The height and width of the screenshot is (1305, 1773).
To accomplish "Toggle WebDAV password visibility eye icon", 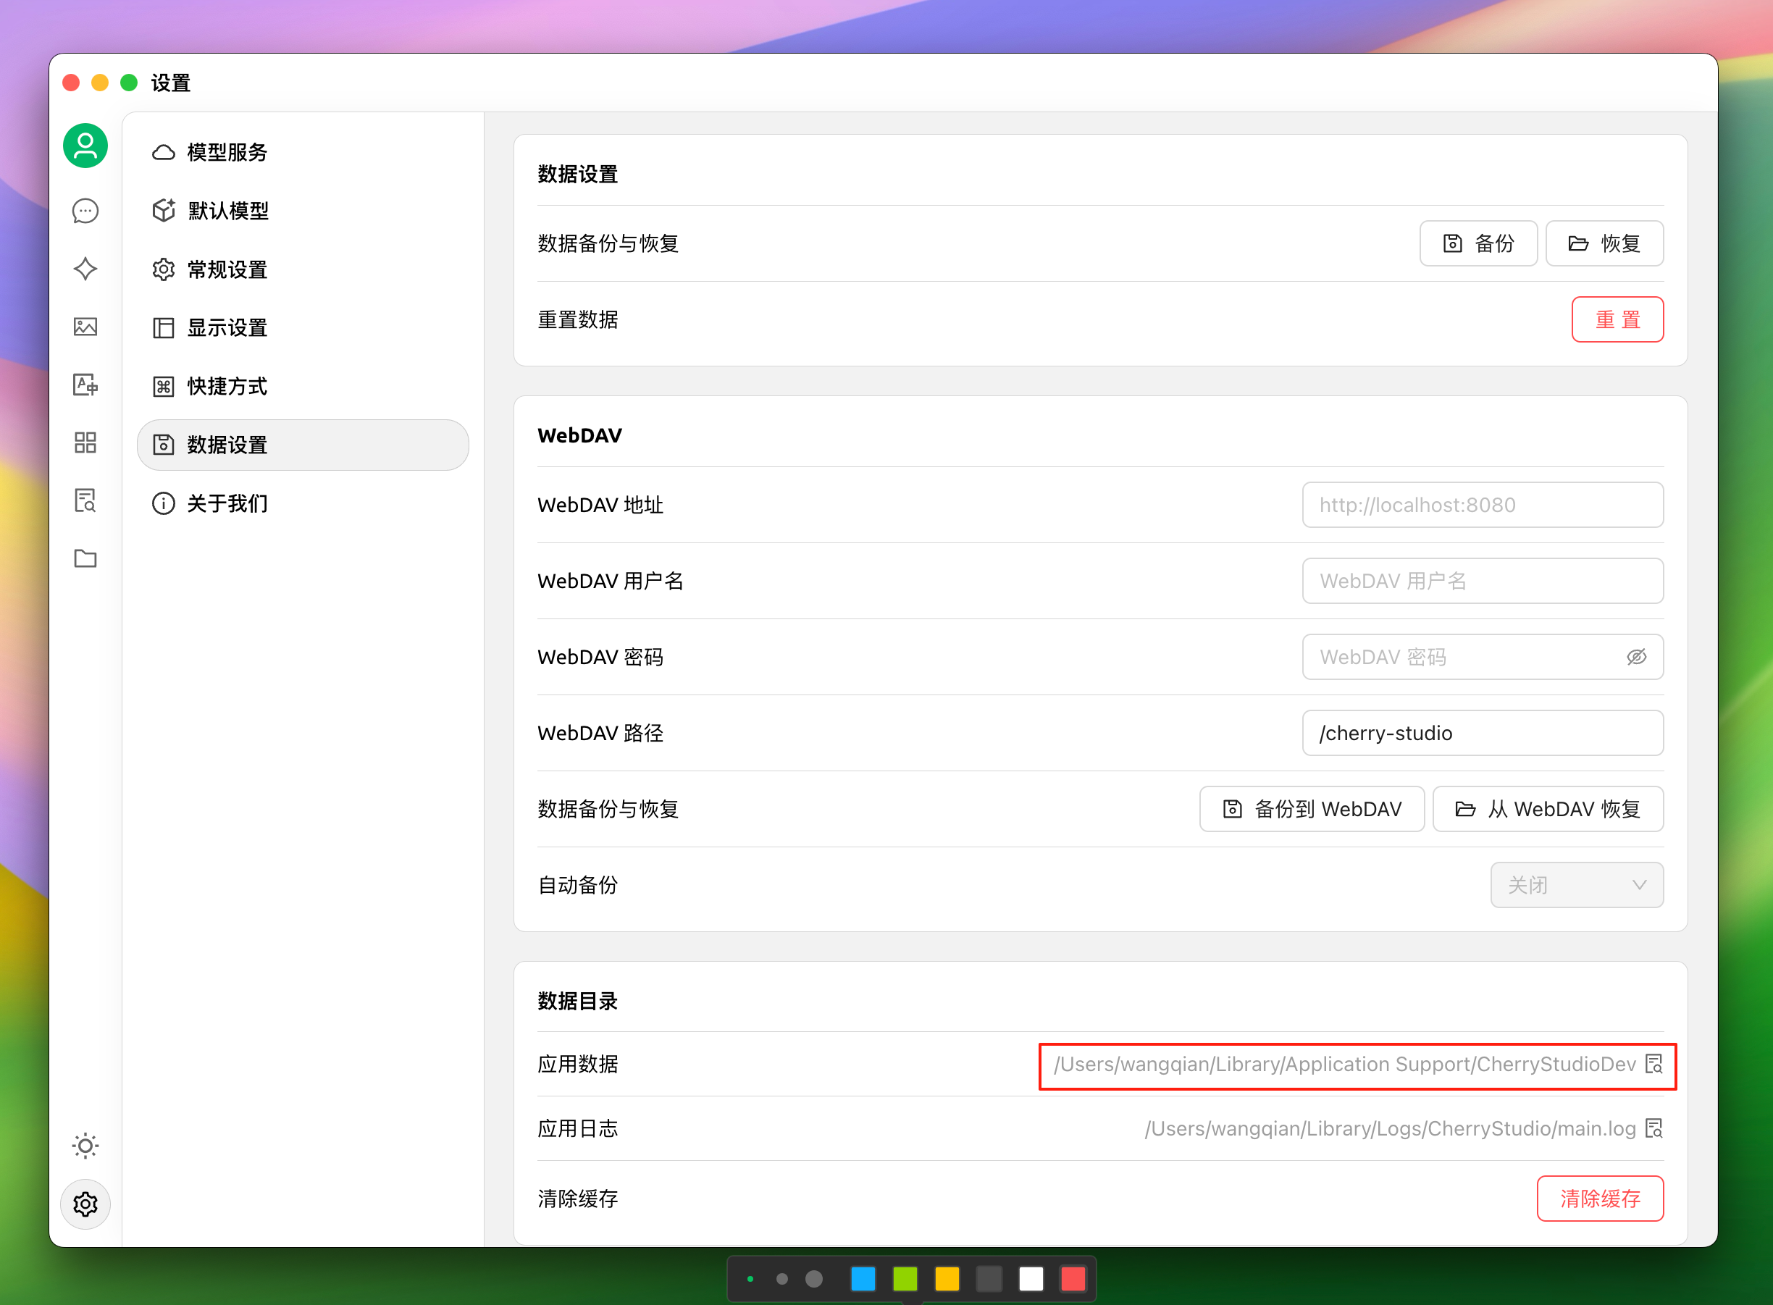I will pos(1636,656).
